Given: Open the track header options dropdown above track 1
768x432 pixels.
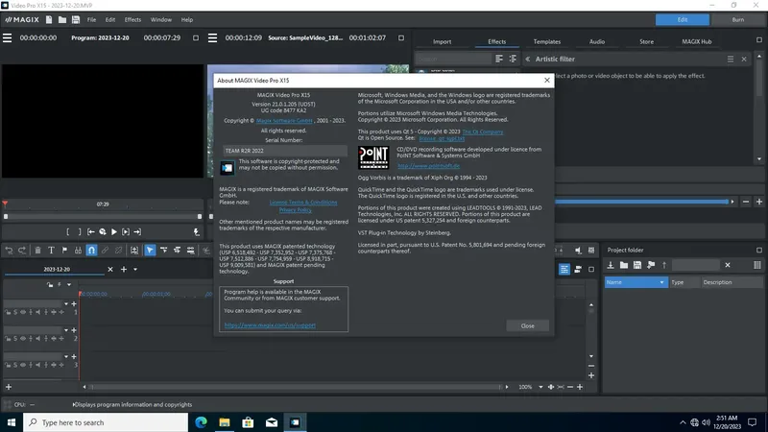Looking at the screenshot, I should (x=69, y=284).
